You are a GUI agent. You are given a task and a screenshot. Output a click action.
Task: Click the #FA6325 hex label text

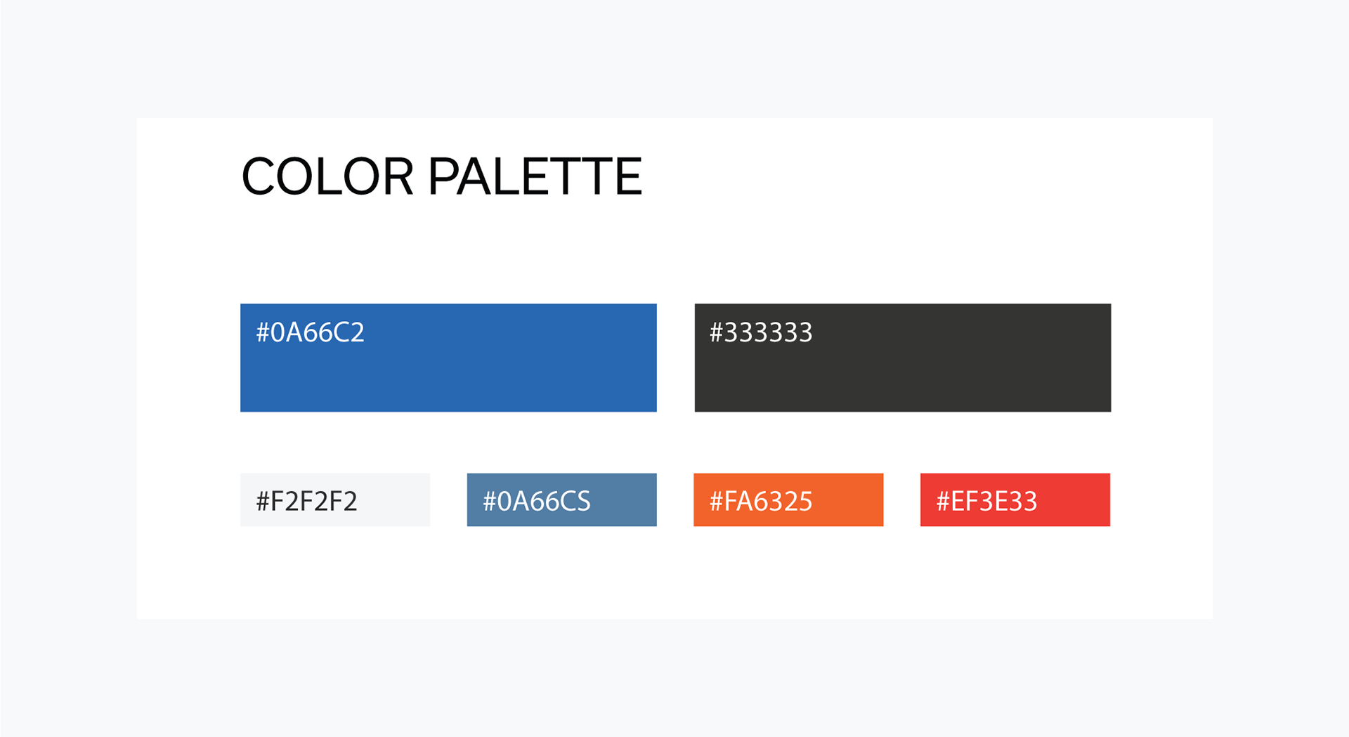pos(761,502)
